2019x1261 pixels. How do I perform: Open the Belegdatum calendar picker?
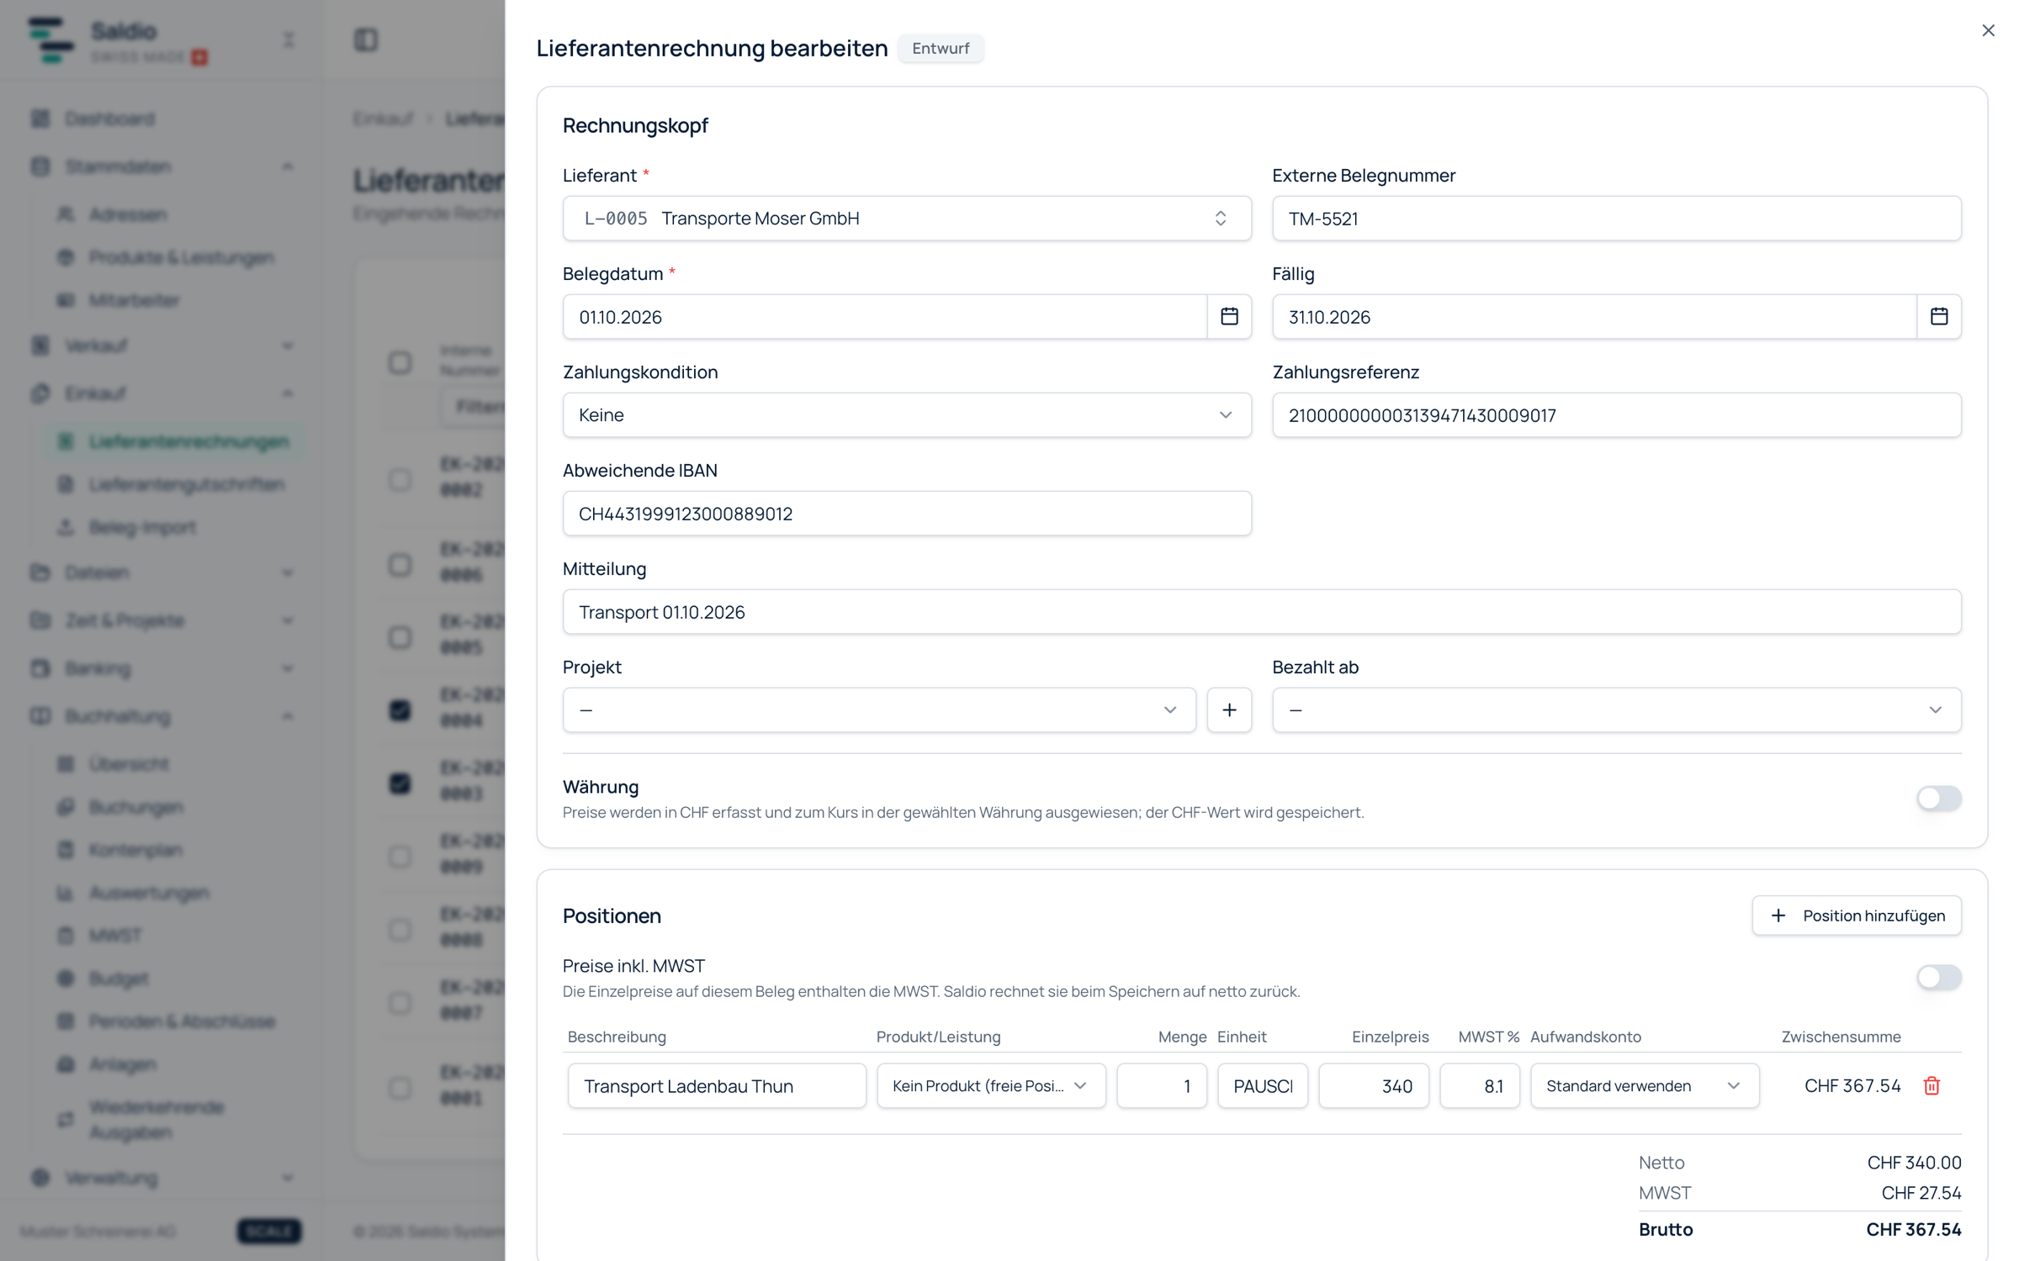click(x=1229, y=316)
